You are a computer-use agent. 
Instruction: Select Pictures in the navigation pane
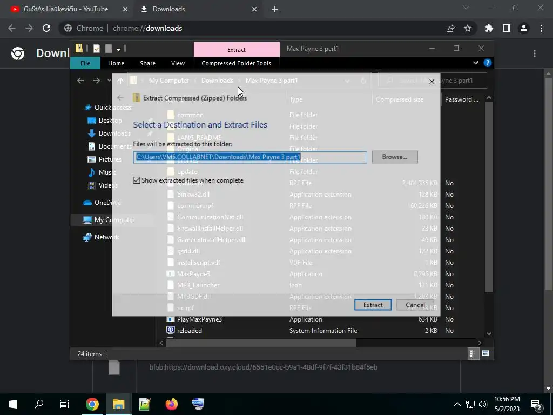click(x=104, y=159)
